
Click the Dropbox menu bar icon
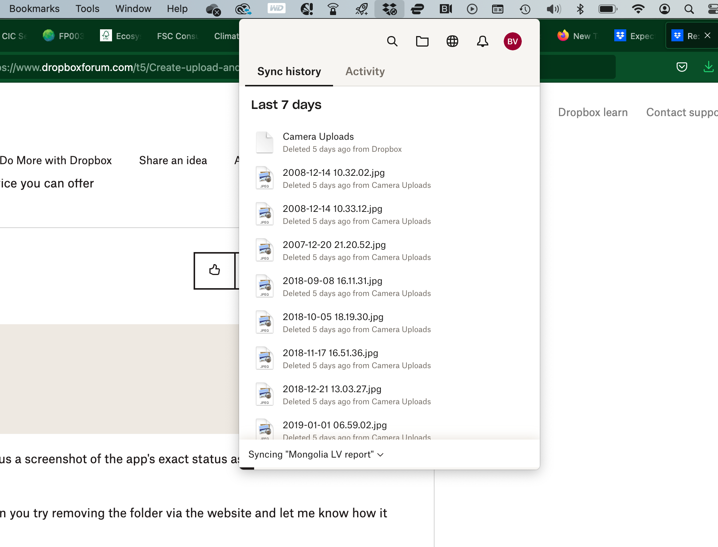pyautogui.click(x=389, y=9)
